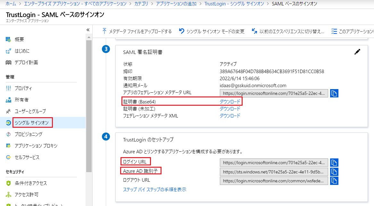Collapse the sidebar with double chevron
Image resolution: width=374 pixels, height=206 pixels.
pos(88,30)
